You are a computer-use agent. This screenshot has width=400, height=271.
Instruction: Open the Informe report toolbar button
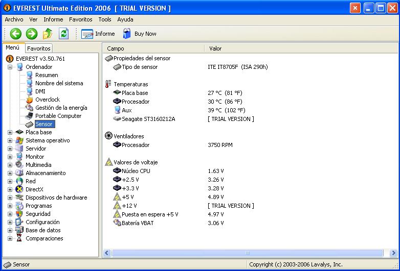click(x=98, y=34)
